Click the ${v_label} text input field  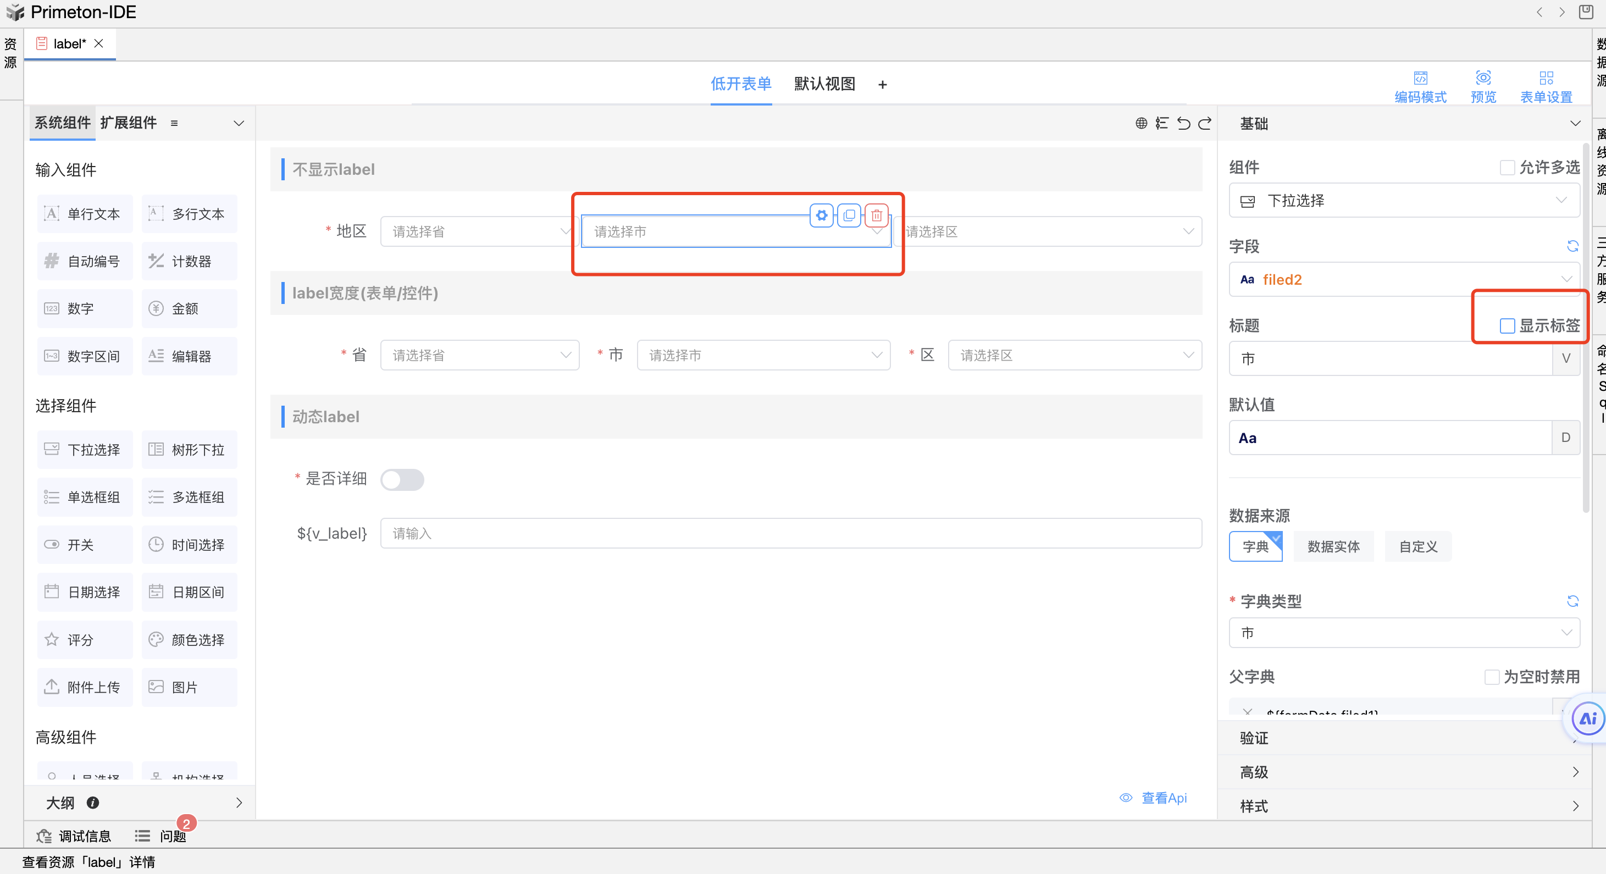coord(790,534)
